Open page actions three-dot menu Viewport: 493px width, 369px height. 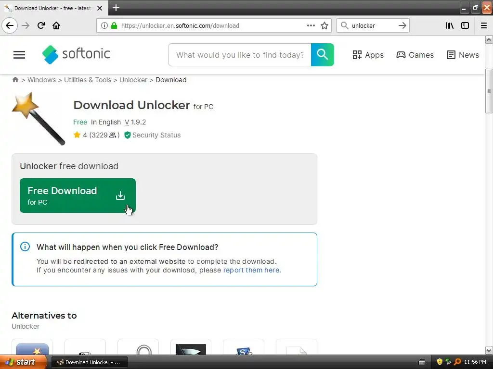click(311, 26)
